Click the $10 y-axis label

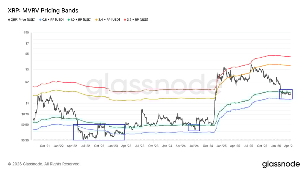tap(26, 33)
